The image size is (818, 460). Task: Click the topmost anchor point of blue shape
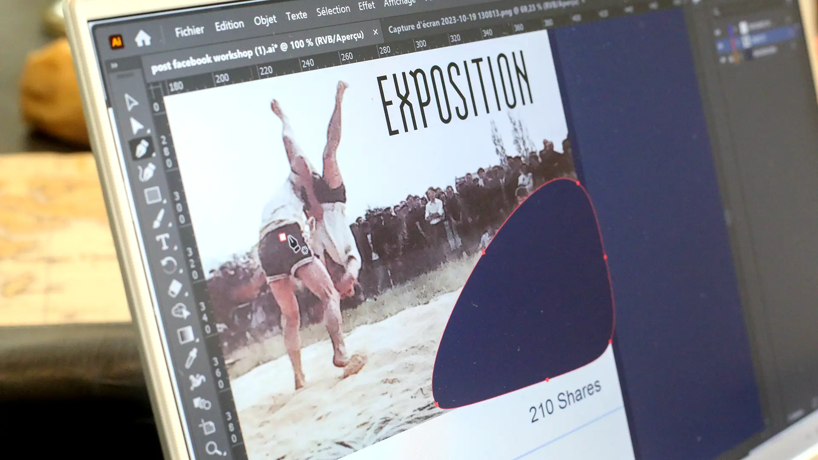click(578, 183)
